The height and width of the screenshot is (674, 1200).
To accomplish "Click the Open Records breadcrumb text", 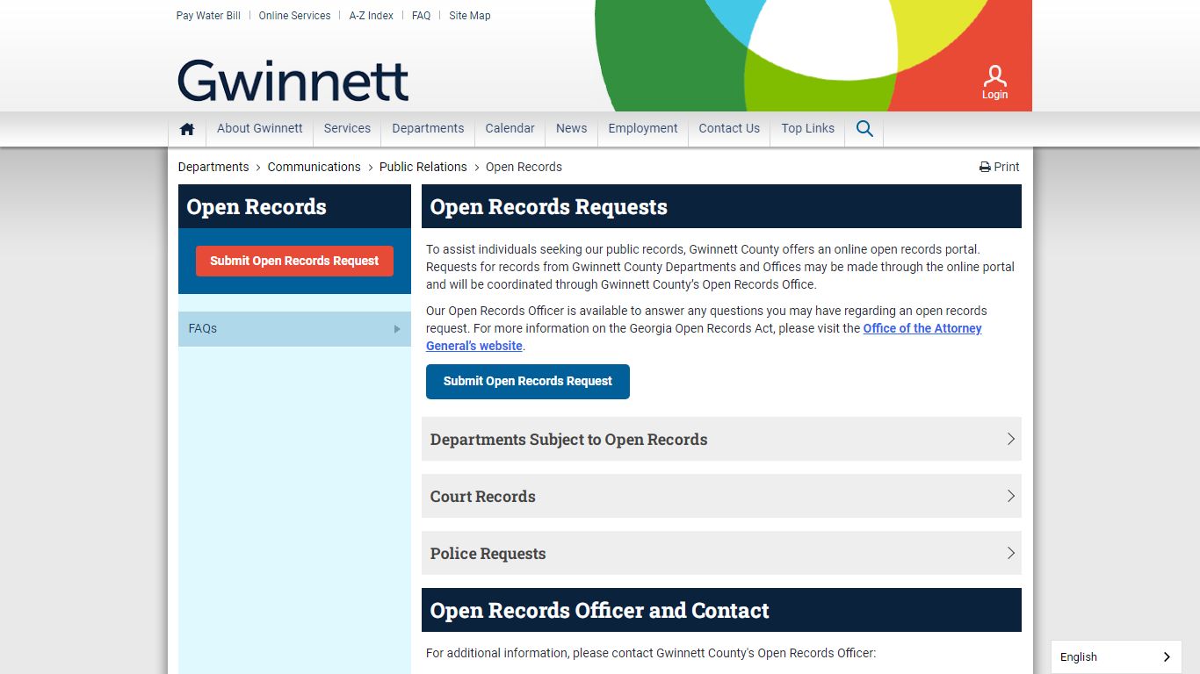I will (x=524, y=167).
